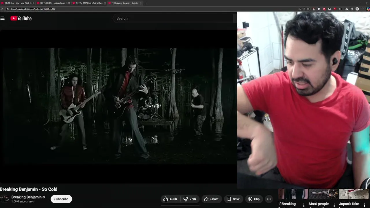This screenshot has height=208, width=370.
Task: Open the Copilot sidebar icon
Action: pos(368,9)
